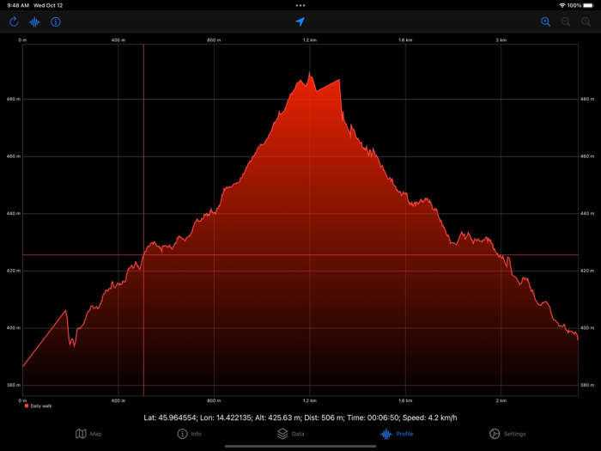Tap the home indicator bar at bottom
601x451 pixels.
300,447
